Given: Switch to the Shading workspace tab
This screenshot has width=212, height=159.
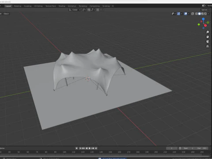Looking at the screenshot, I should tap(62, 6).
